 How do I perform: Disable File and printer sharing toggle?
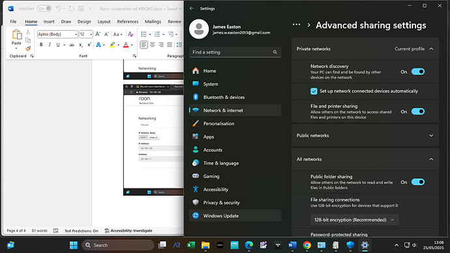coord(418,112)
